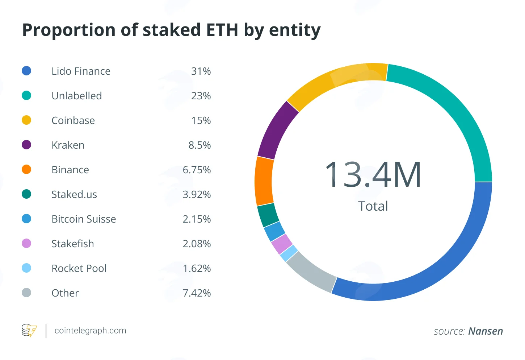
Task: Click the 13.4M total value
Action: coord(373,175)
